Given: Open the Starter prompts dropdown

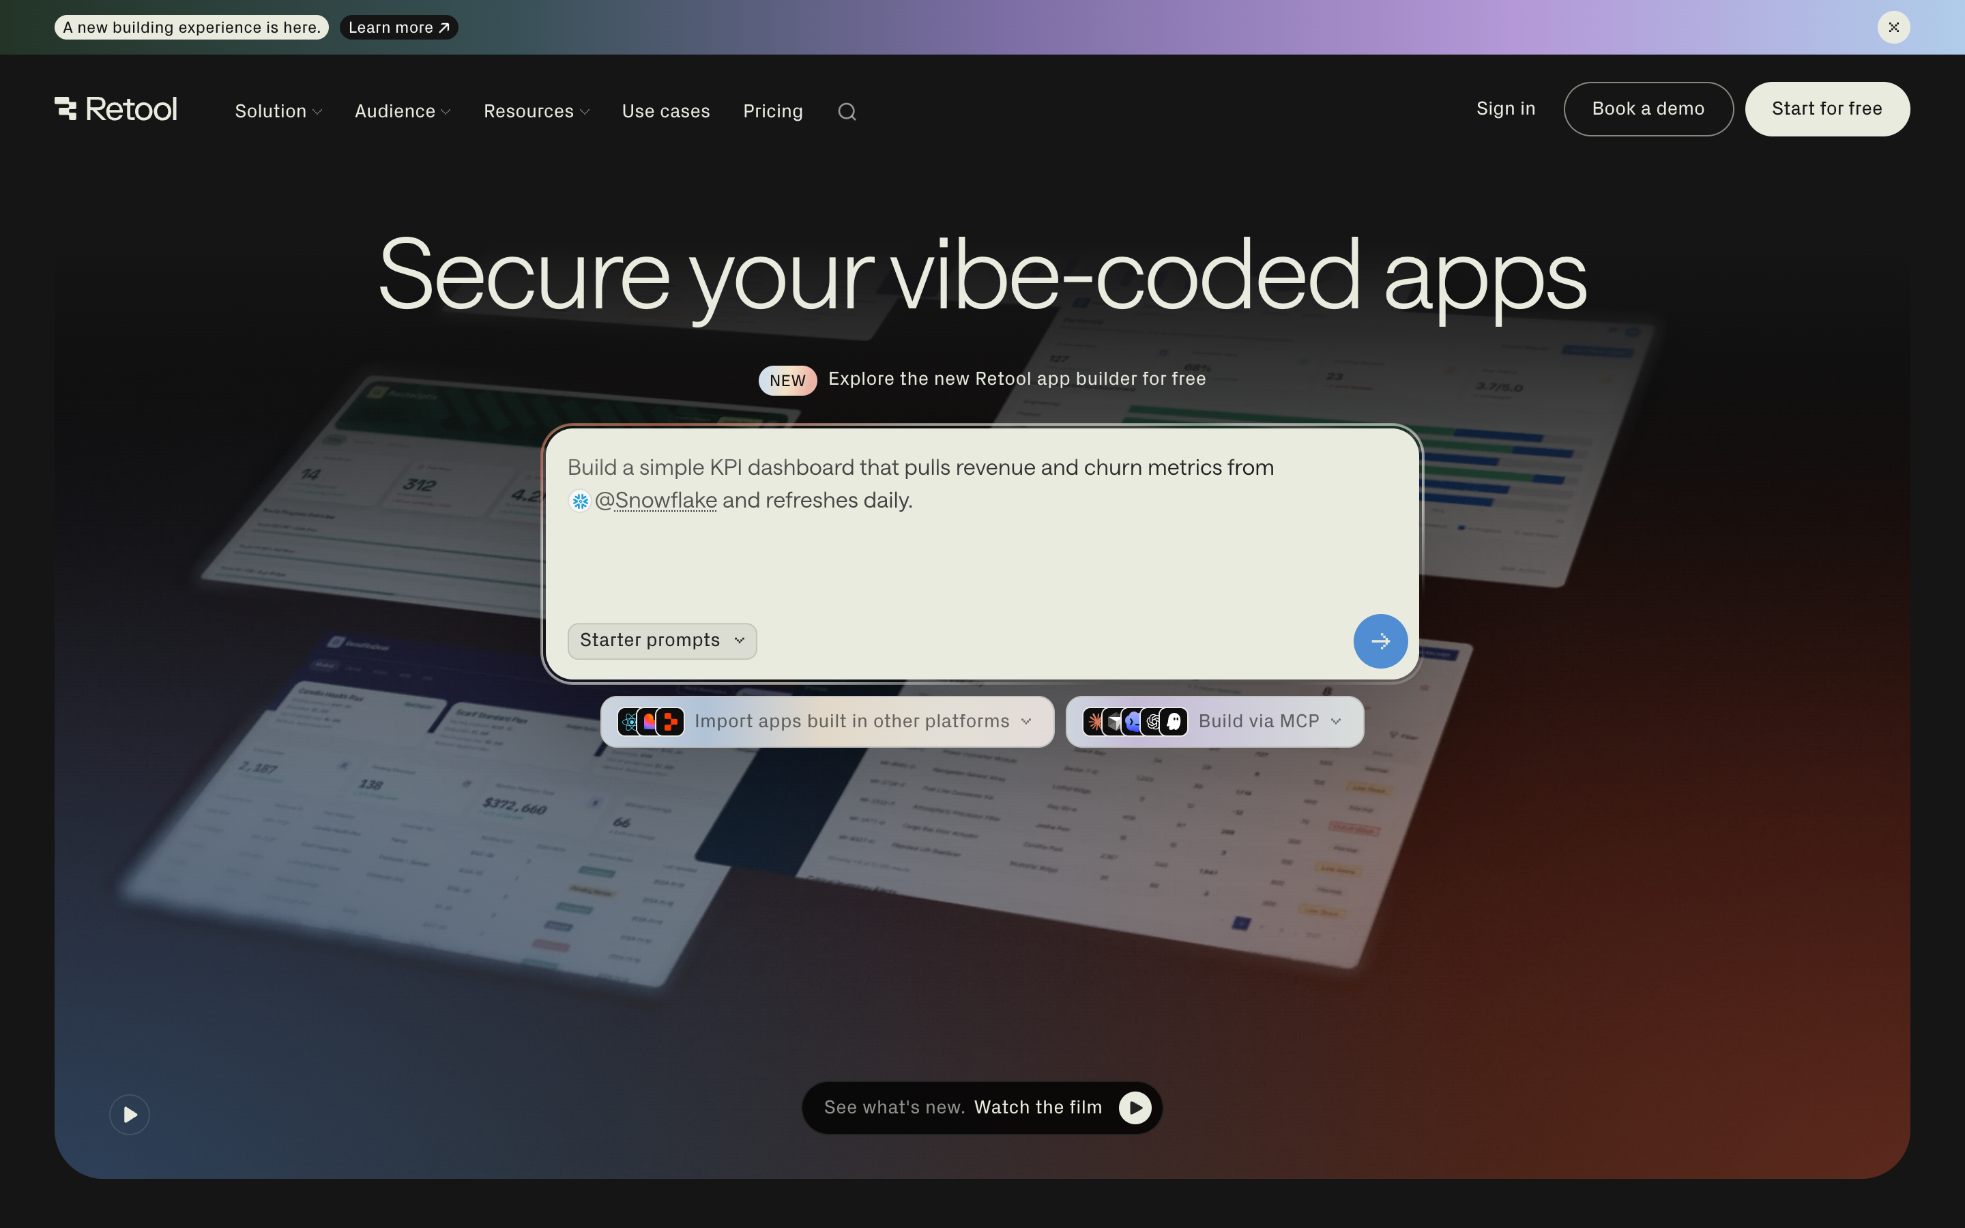Looking at the screenshot, I should pos(662,641).
